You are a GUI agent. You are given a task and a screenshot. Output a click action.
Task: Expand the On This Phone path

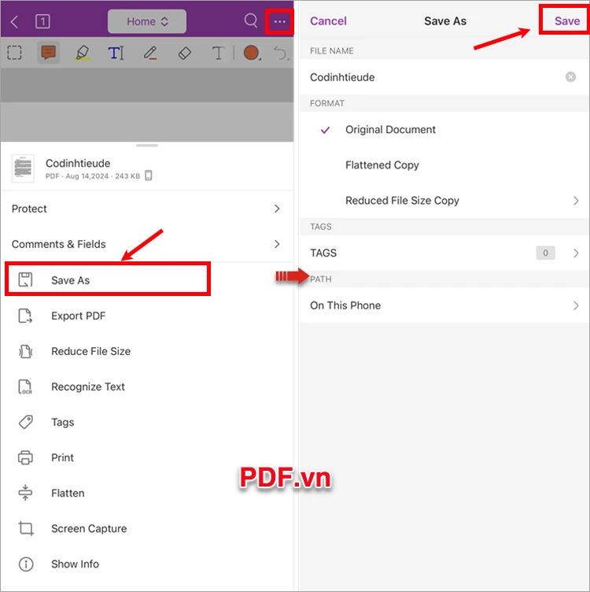(444, 305)
